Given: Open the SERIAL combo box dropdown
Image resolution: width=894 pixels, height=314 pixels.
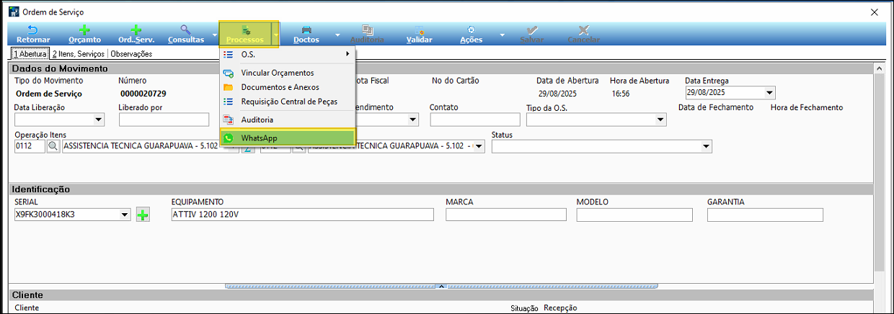Looking at the screenshot, I should point(125,215).
